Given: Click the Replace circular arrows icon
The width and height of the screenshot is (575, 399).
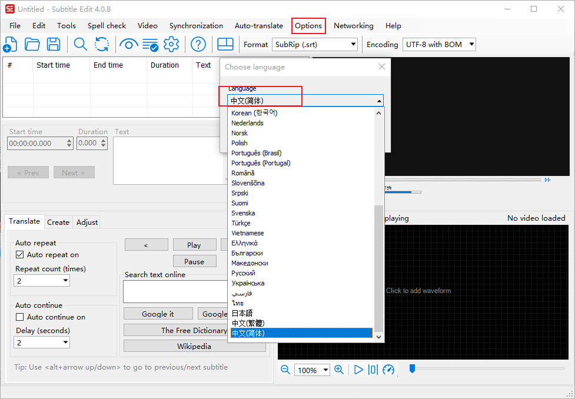Looking at the screenshot, I should [x=102, y=44].
